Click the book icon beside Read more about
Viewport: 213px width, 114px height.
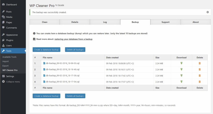[x=34, y=39]
